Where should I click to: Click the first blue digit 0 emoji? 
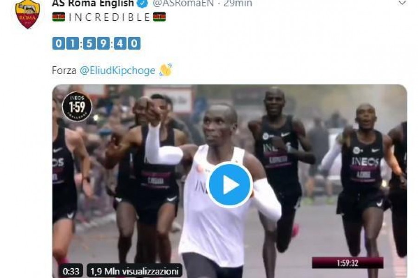59,44
